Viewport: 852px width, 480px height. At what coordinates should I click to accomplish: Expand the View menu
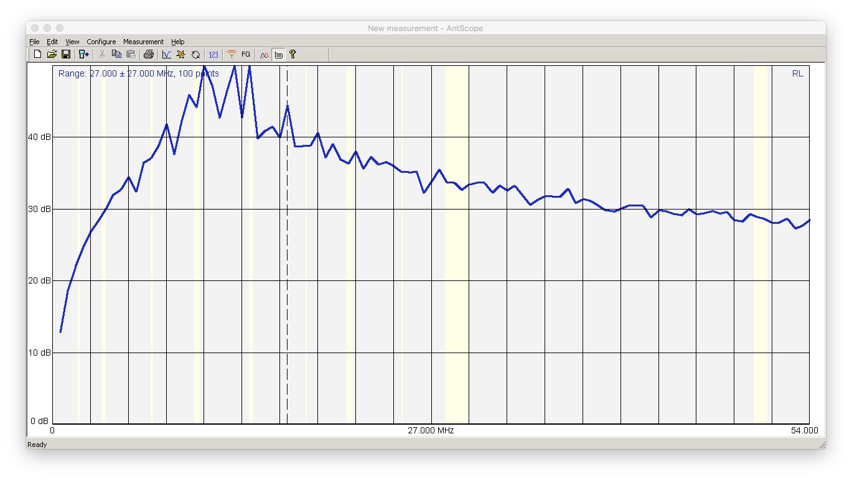(72, 42)
